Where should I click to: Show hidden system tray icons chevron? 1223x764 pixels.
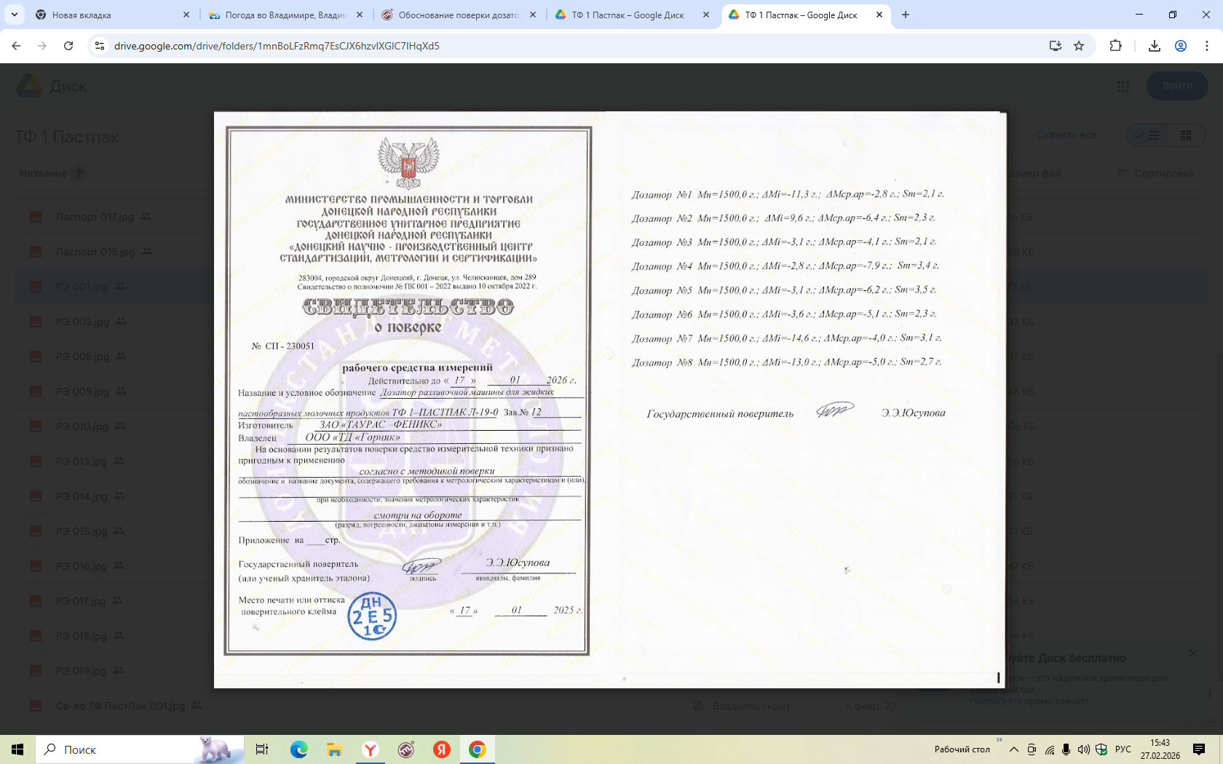1013,749
